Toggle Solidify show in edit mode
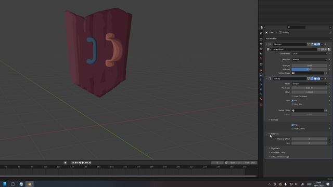The width and height of the screenshot is (333, 187). 312,78
